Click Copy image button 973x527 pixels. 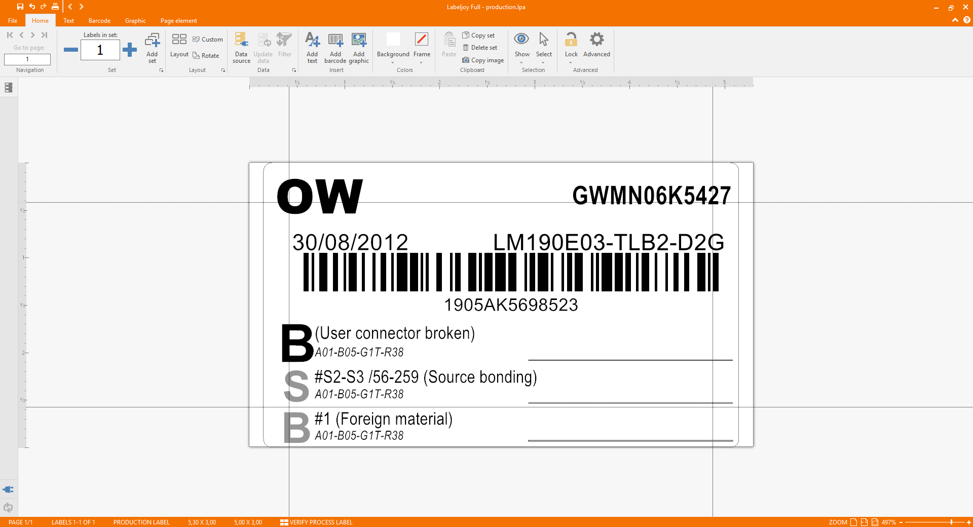483,60
